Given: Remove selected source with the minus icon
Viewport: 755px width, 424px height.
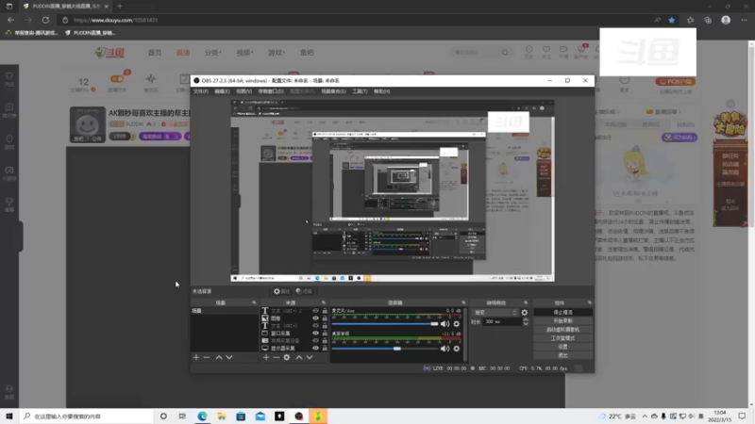Looking at the screenshot, I should tap(276, 357).
